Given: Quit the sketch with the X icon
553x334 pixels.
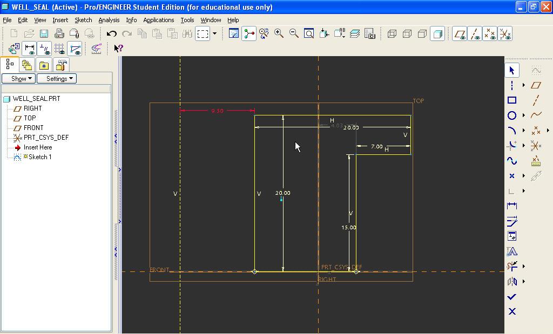Looking at the screenshot, I should (x=512, y=311).
